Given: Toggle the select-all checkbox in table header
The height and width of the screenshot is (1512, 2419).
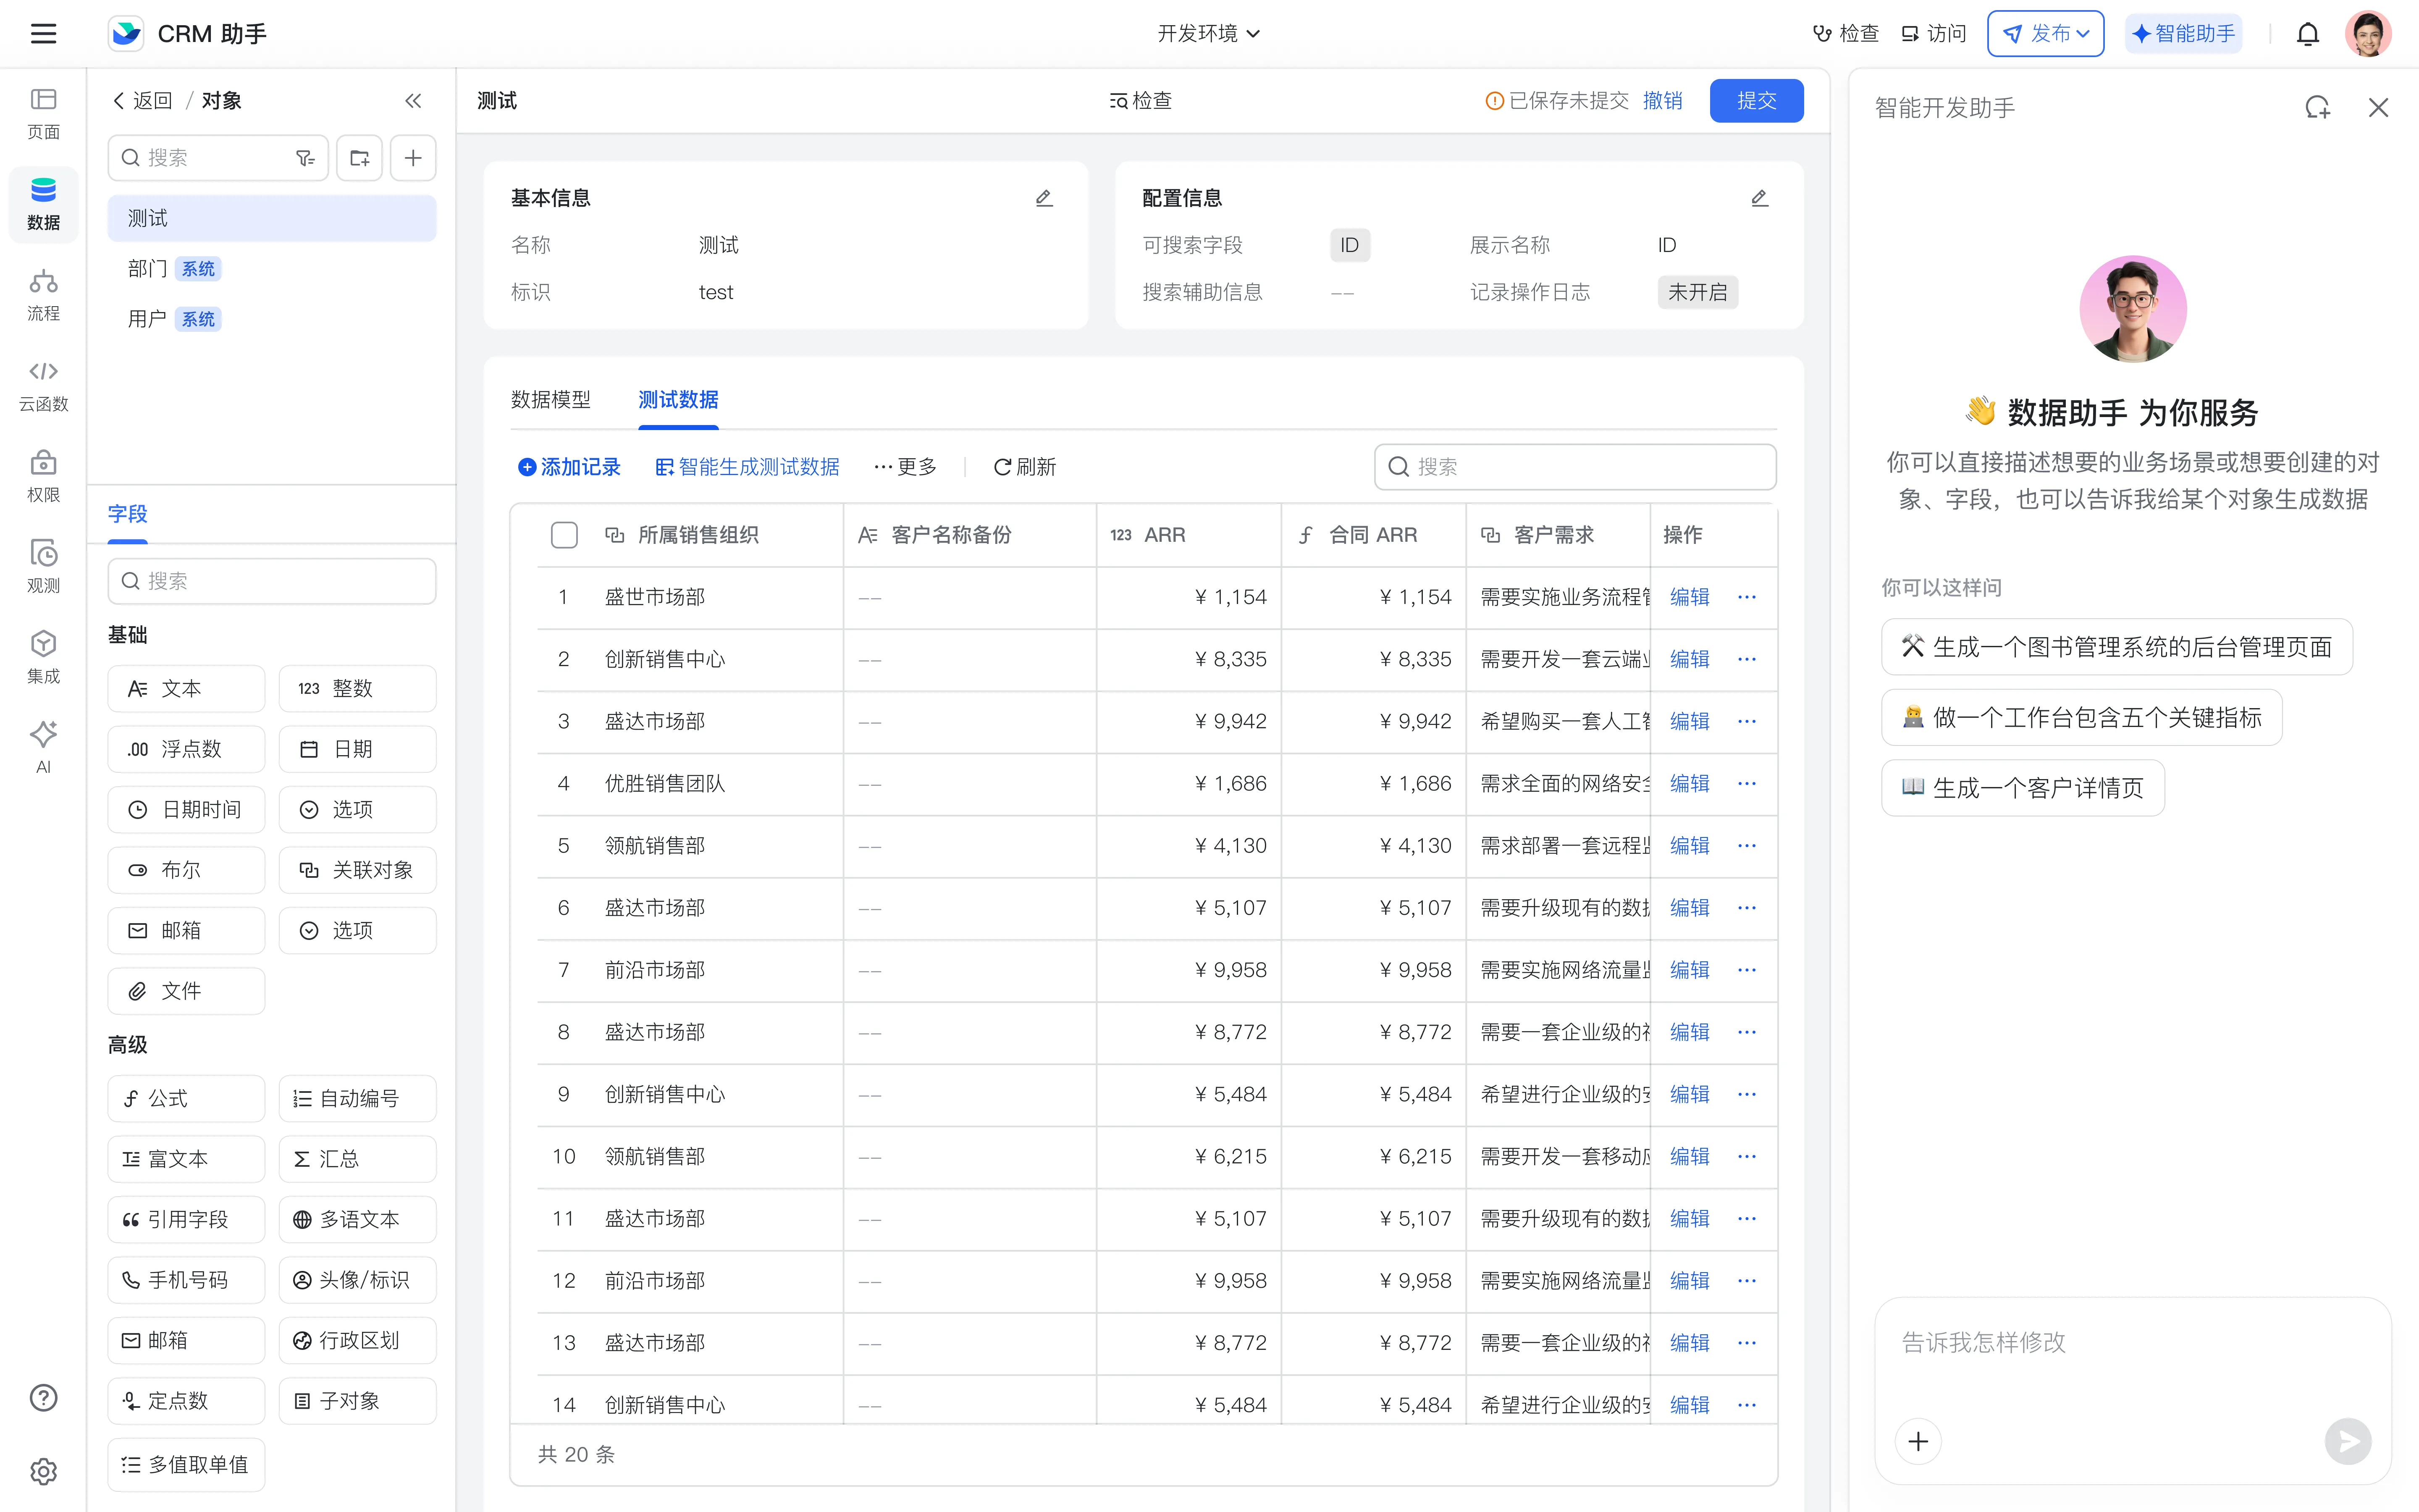Looking at the screenshot, I should click(x=564, y=535).
